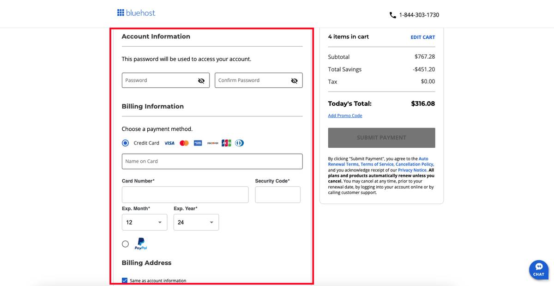Click the Mastercard icon
Viewport: 554px width, 286px height.
tap(184, 143)
